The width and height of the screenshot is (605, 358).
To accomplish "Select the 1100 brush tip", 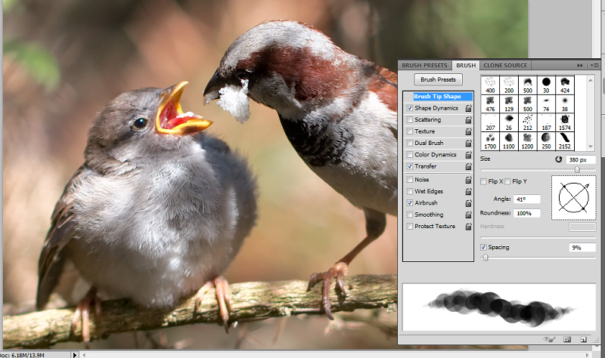I will [509, 141].
